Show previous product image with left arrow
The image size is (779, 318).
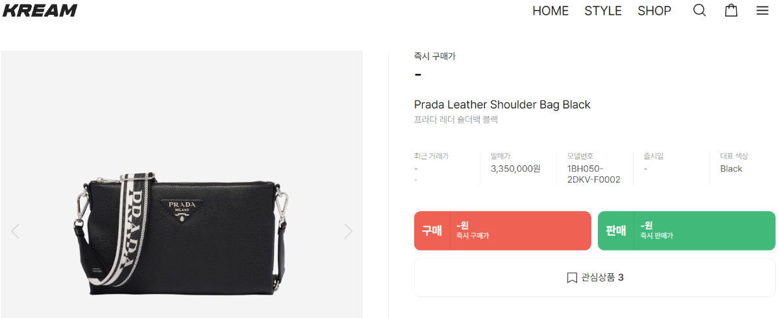(x=16, y=231)
